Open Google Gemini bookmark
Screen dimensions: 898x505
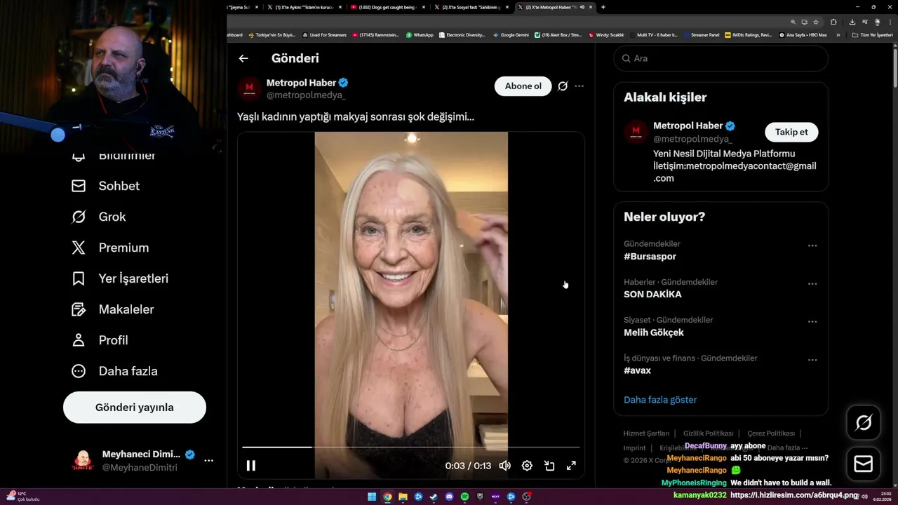[511, 34]
